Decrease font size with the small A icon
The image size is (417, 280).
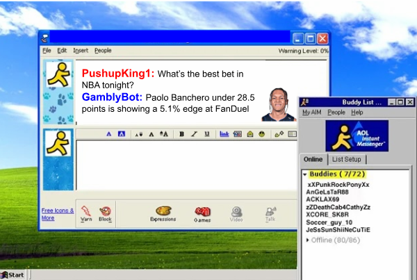[x=138, y=134]
